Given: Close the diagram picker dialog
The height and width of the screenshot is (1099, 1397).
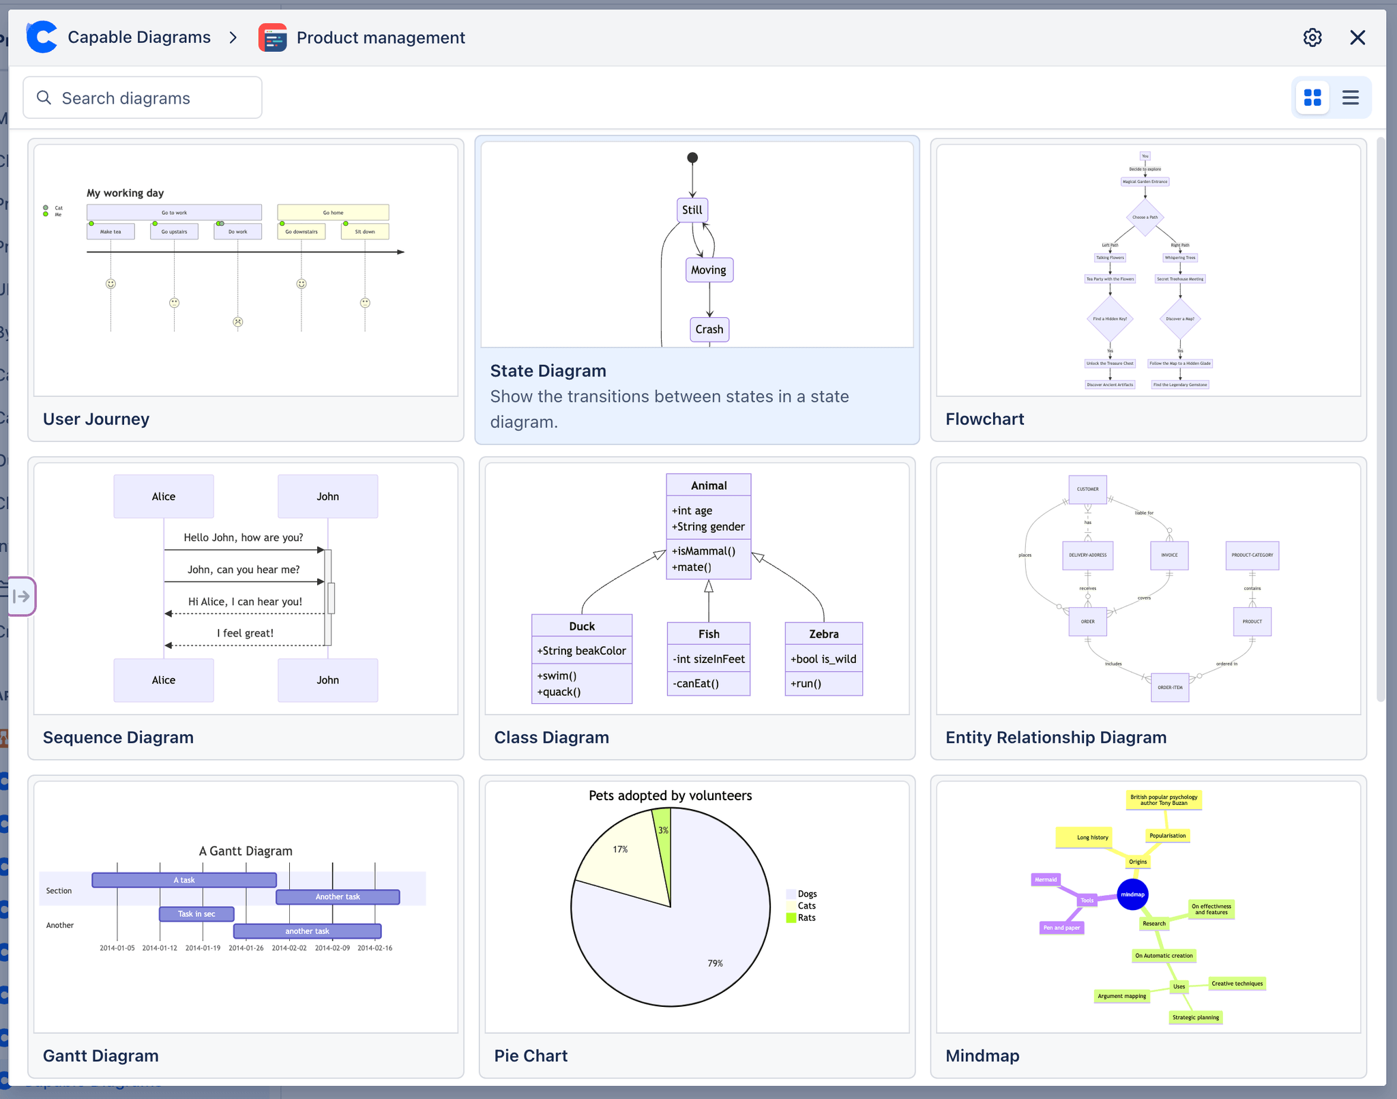Looking at the screenshot, I should tap(1357, 38).
